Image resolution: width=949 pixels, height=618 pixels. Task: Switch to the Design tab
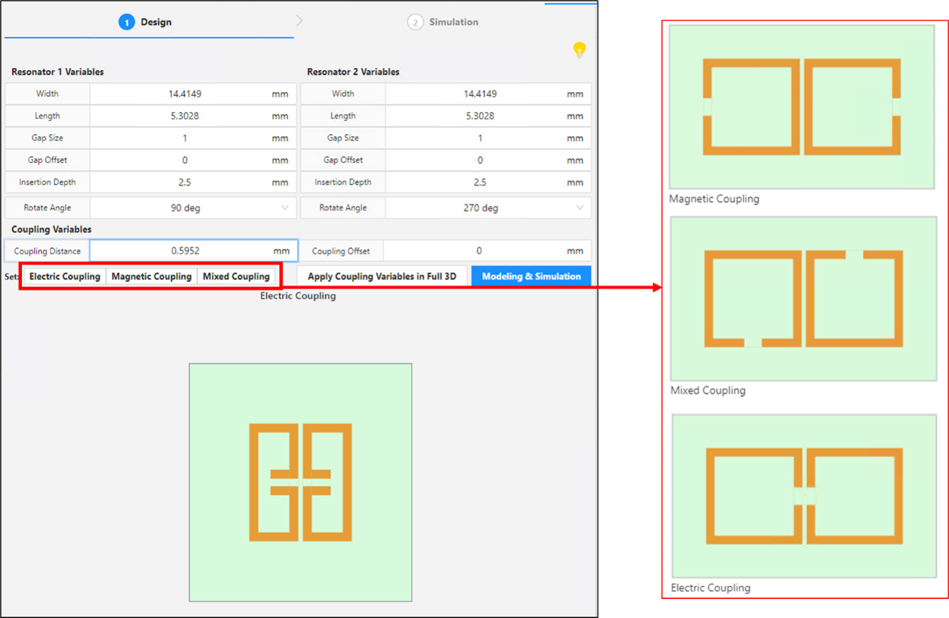tap(156, 23)
